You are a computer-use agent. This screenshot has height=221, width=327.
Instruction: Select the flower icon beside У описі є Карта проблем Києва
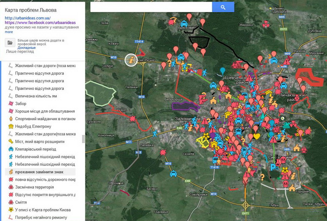pos(11,209)
